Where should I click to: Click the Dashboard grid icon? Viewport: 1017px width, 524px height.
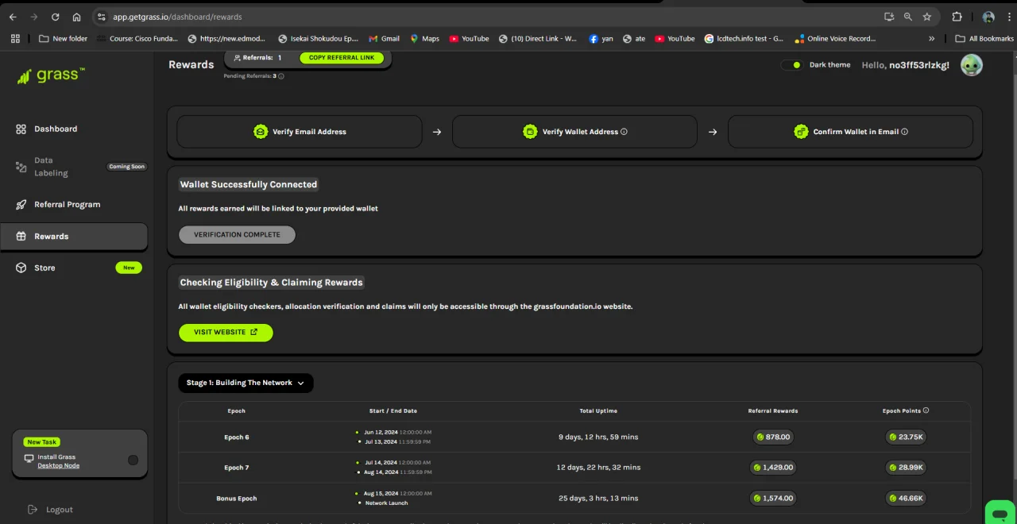(21, 129)
